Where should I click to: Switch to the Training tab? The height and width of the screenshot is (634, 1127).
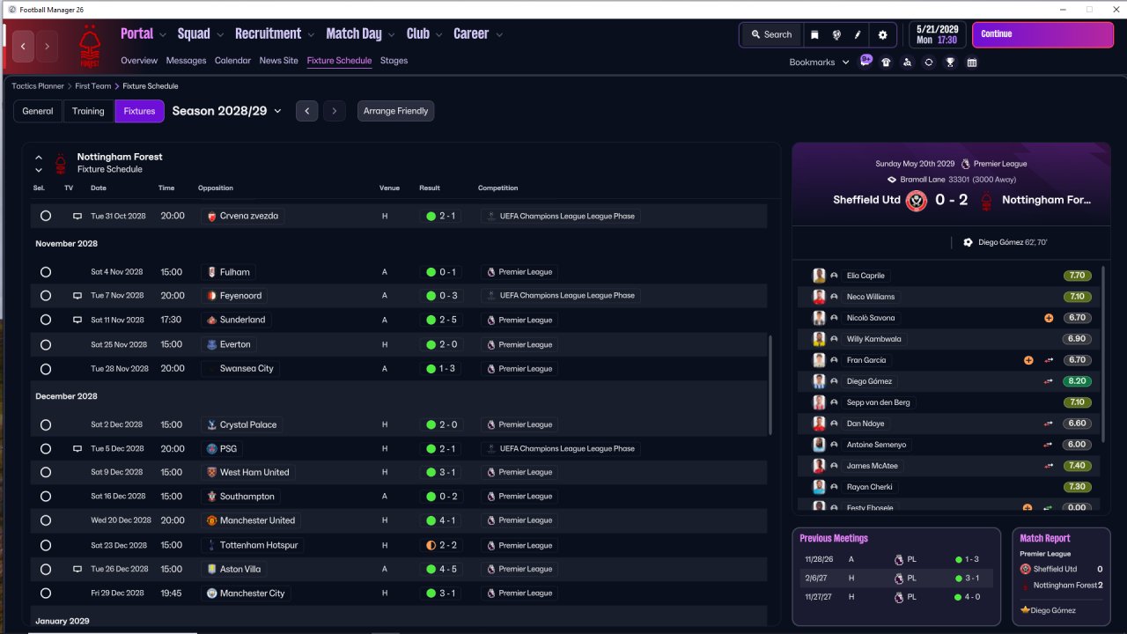pyautogui.click(x=88, y=111)
